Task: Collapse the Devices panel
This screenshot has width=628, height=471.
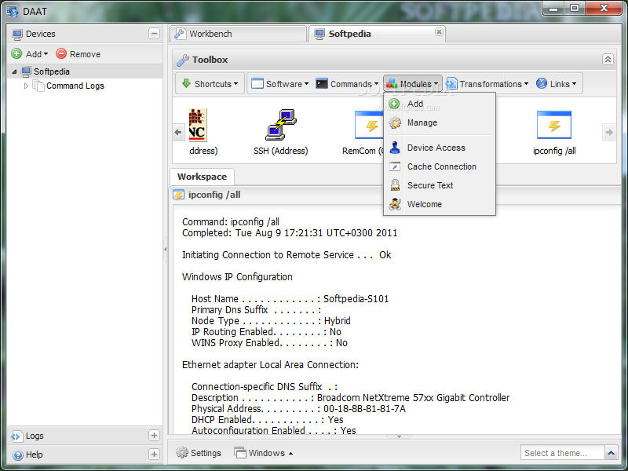Action: point(154,34)
